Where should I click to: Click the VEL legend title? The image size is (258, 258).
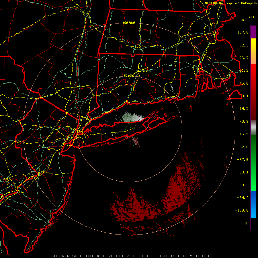252,17
